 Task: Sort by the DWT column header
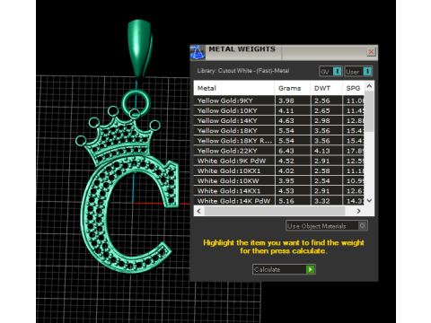click(x=326, y=88)
